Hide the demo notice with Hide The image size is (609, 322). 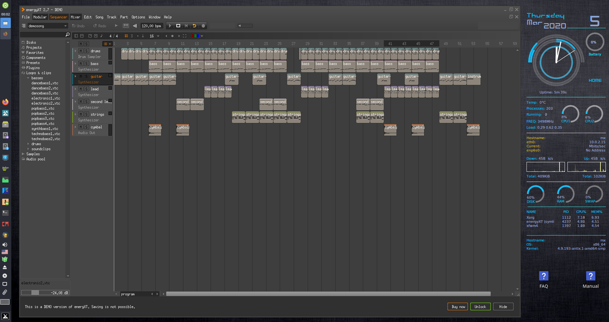503,307
